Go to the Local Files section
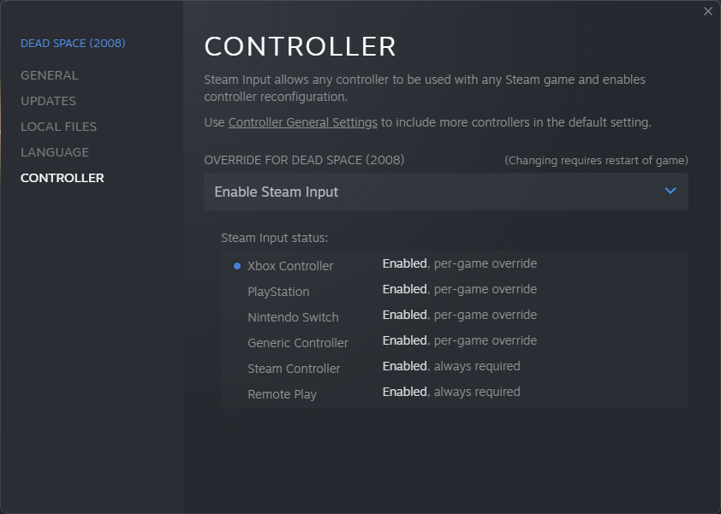The image size is (721, 514). [x=58, y=127]
